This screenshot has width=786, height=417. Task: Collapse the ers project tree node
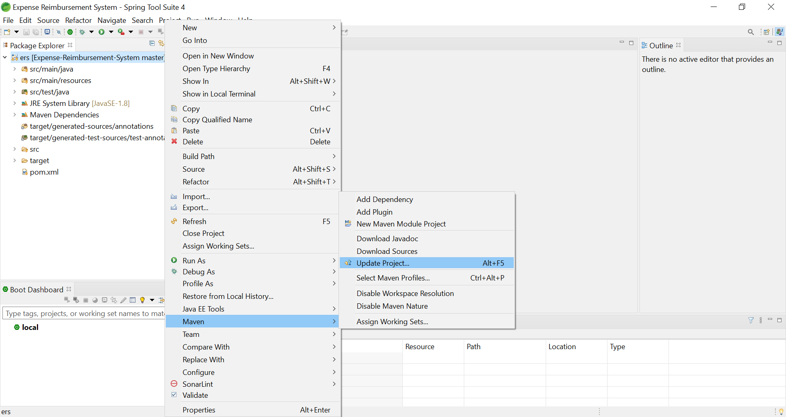[x=5, y=58]
